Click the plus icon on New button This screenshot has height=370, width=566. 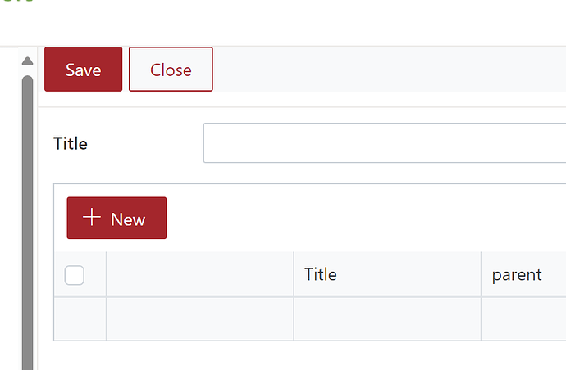[93, 218]
